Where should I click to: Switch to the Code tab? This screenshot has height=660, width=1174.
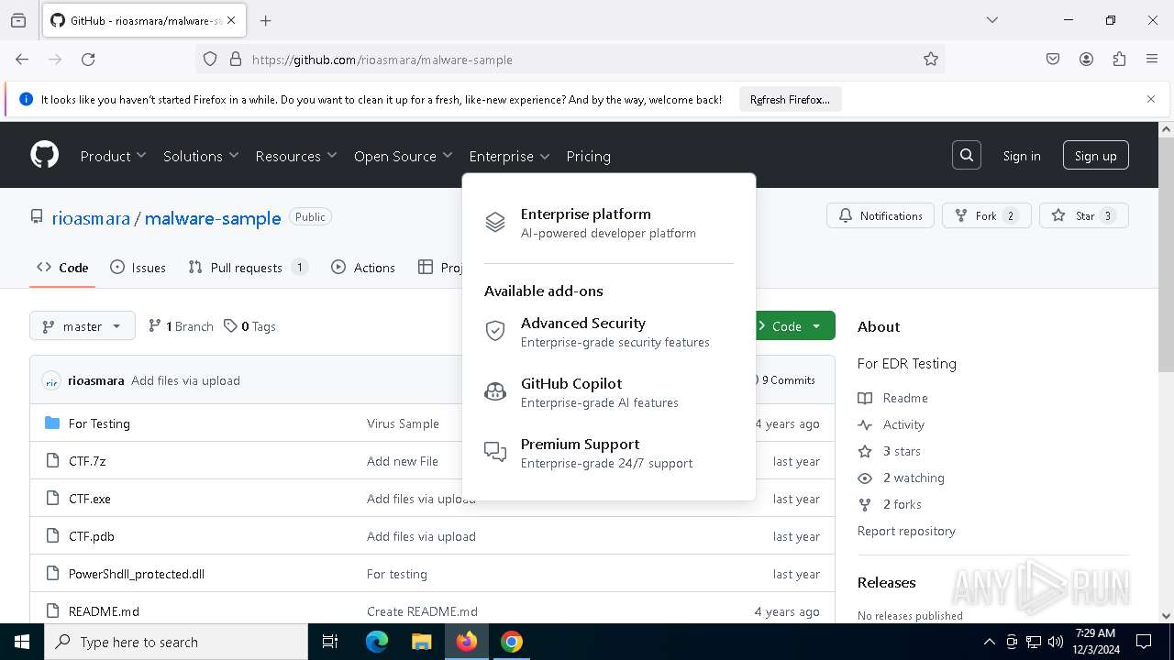(62, 268)
